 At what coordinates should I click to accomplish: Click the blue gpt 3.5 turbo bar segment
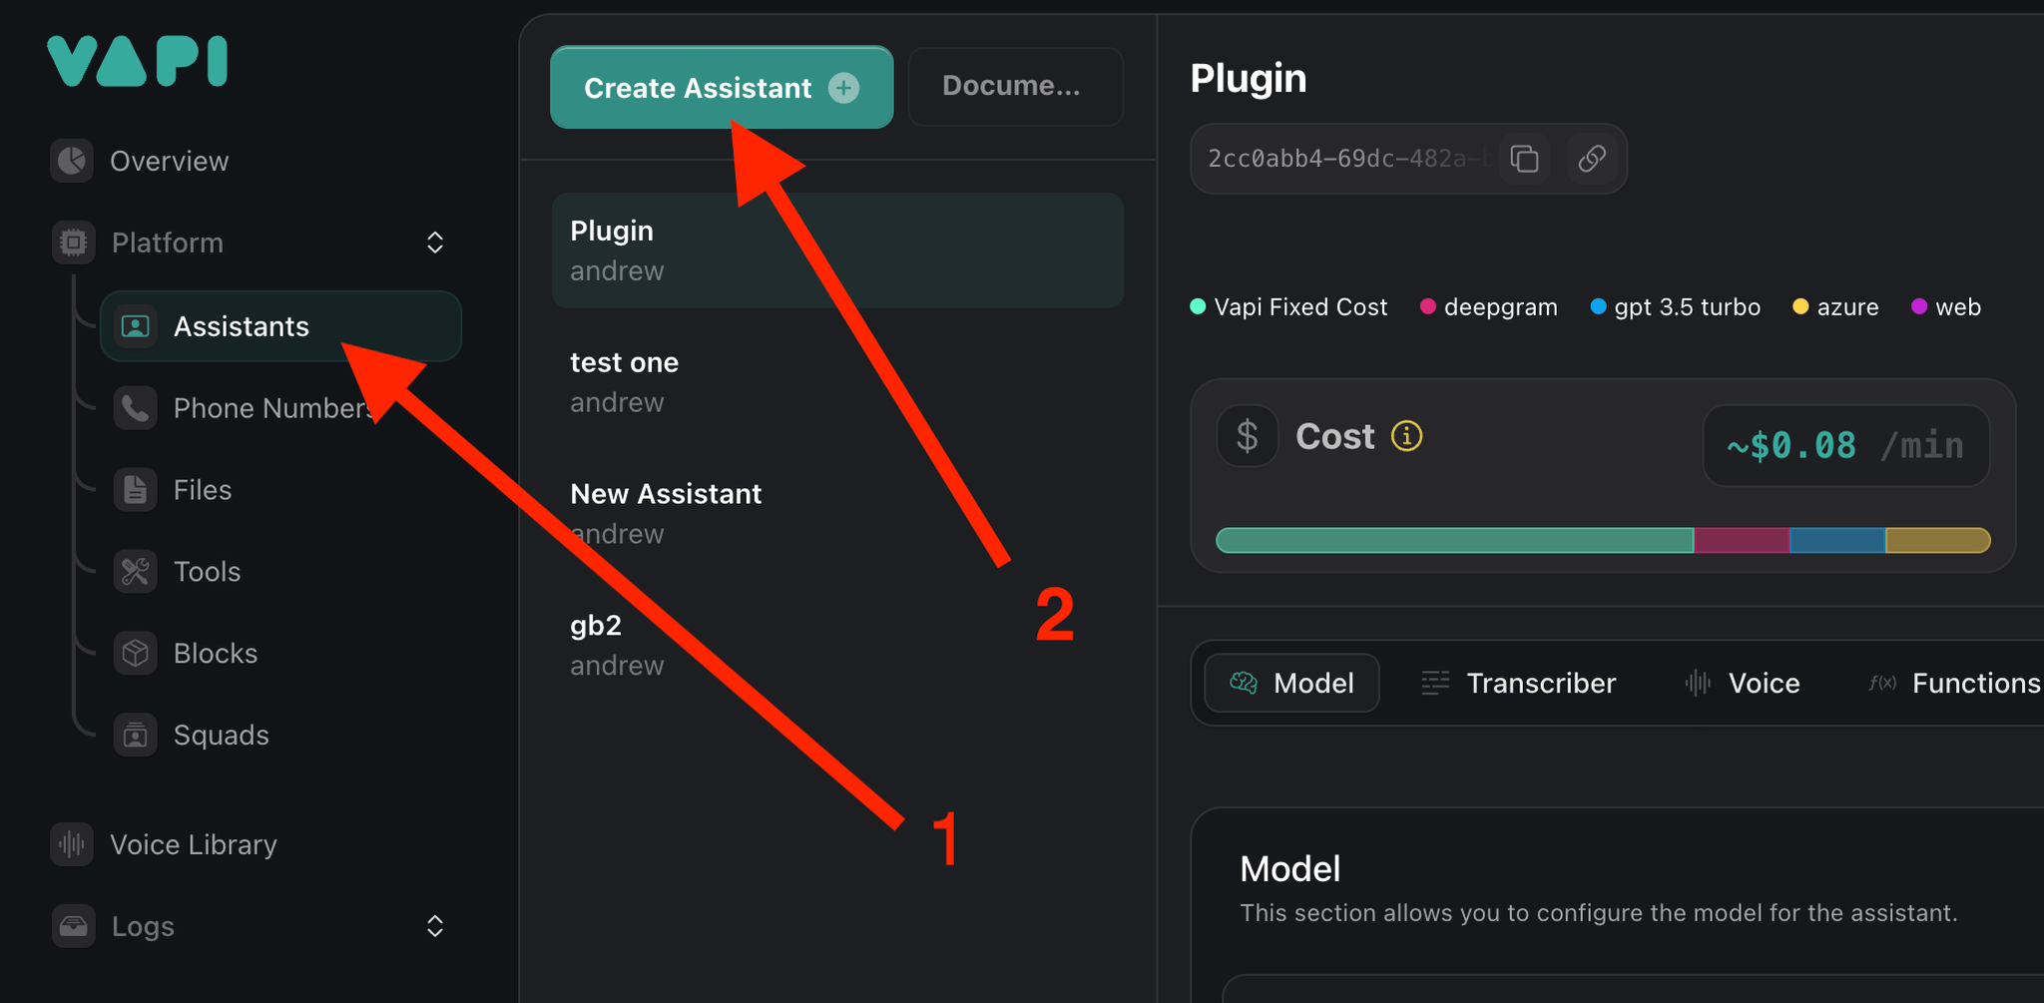point(1837,540)
